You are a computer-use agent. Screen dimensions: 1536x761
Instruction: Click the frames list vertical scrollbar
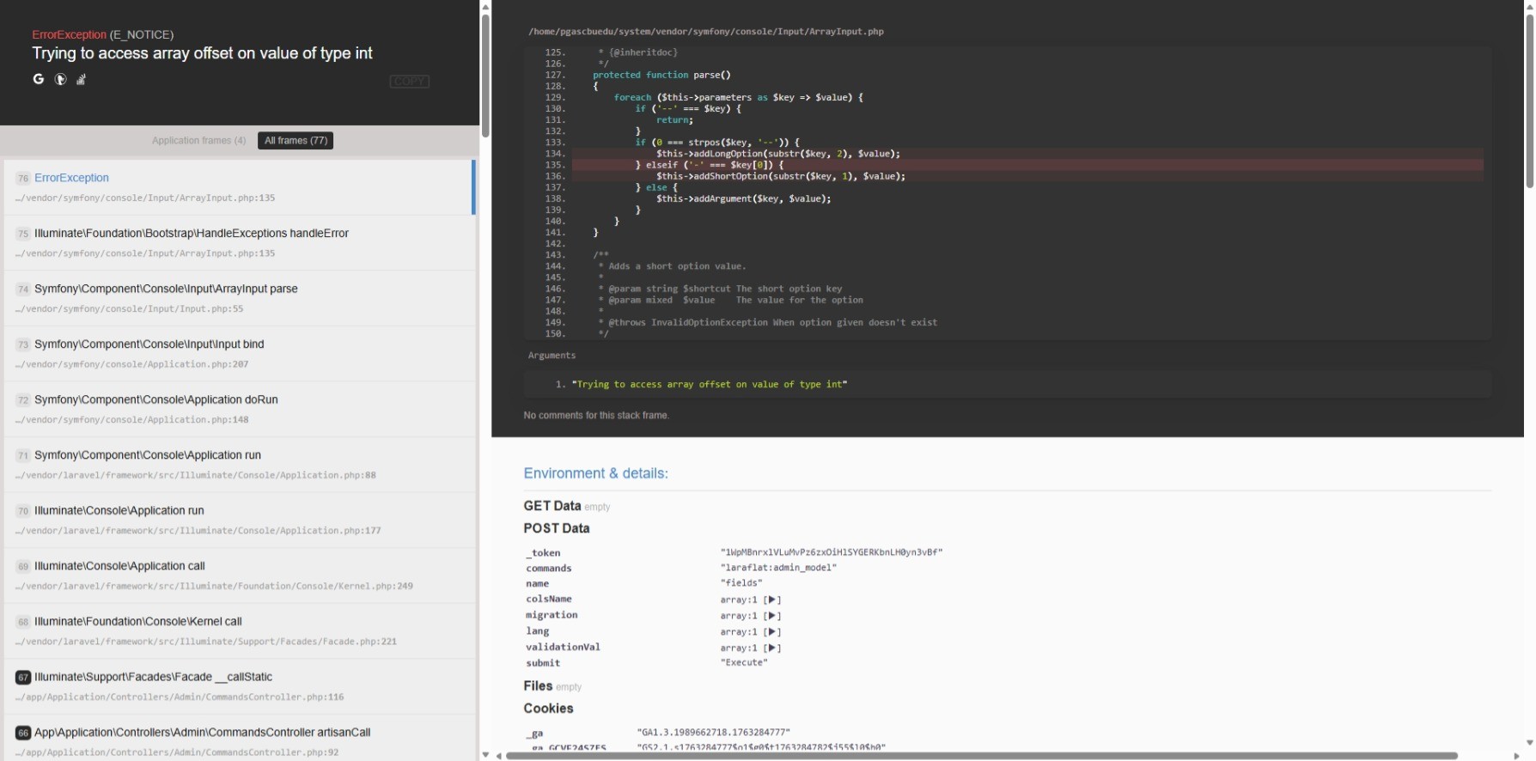[485, 77]
